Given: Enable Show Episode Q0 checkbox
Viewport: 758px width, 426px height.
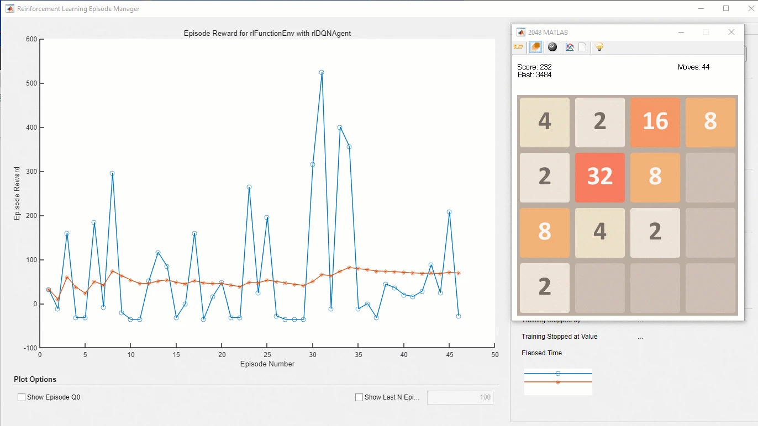Looking at the screenshot, I should click(x=22, y=397).
